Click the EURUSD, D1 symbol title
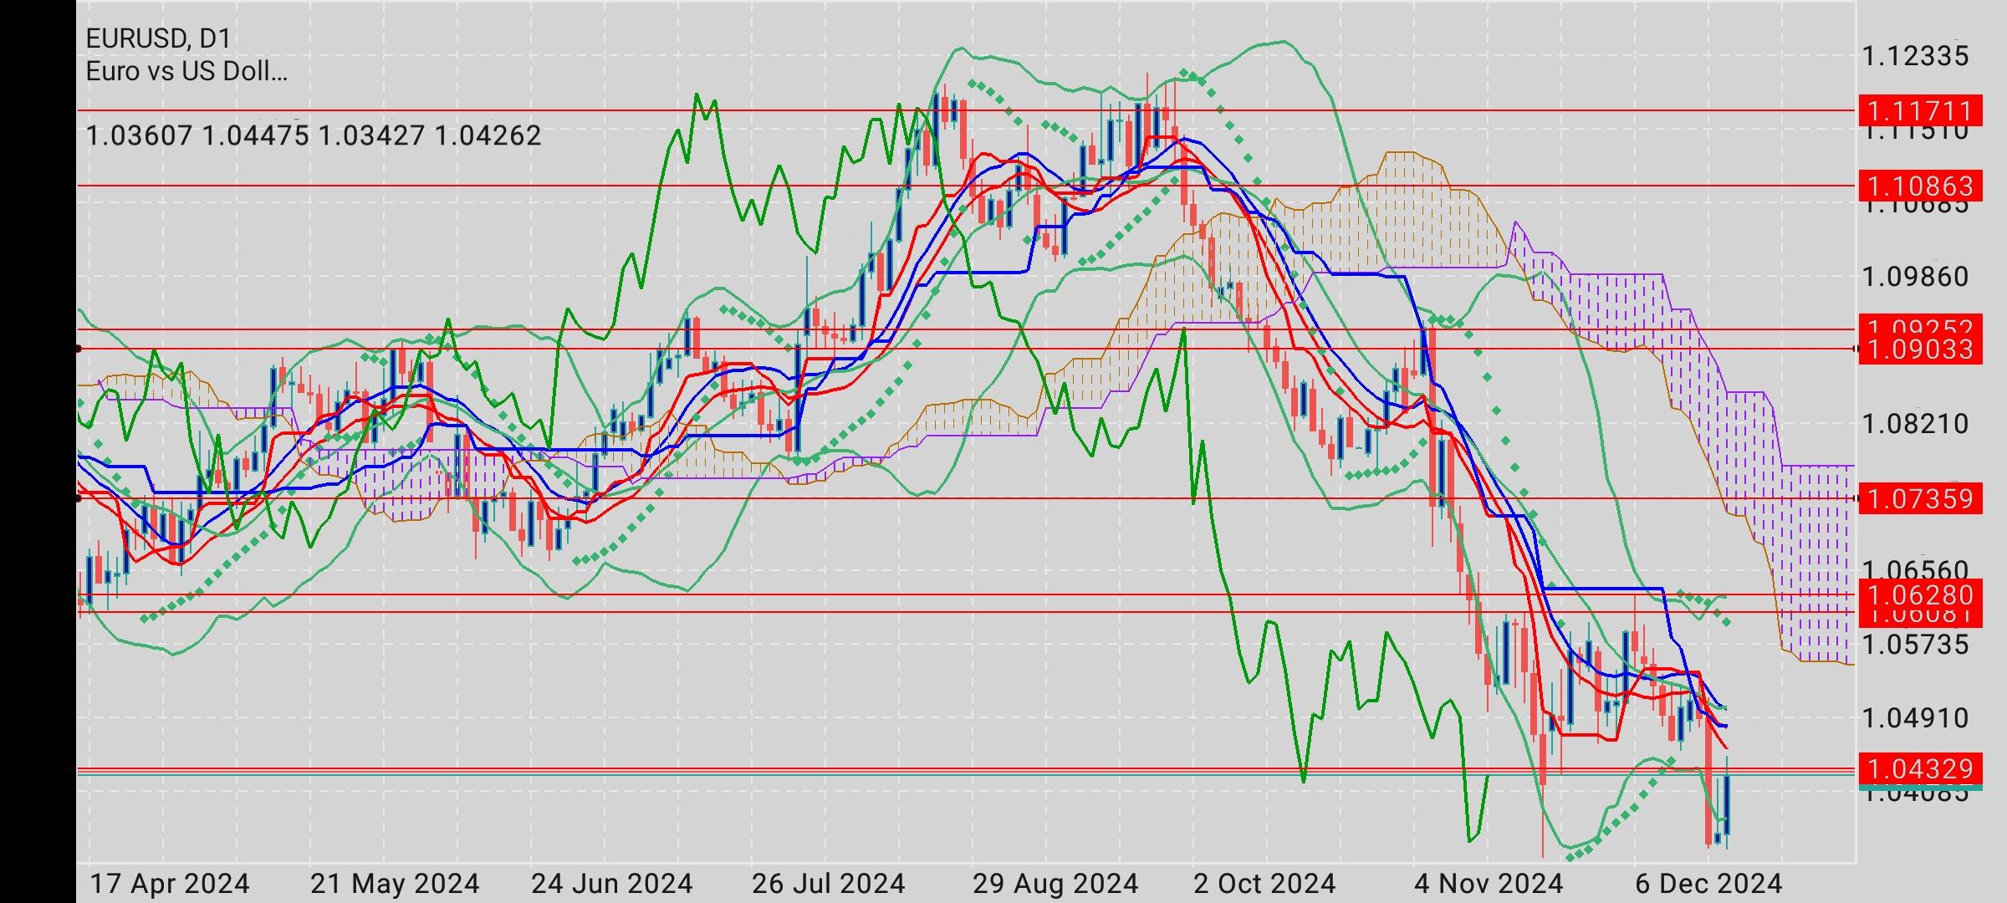Screen dimensions: 2007x903 click(158, 38)
